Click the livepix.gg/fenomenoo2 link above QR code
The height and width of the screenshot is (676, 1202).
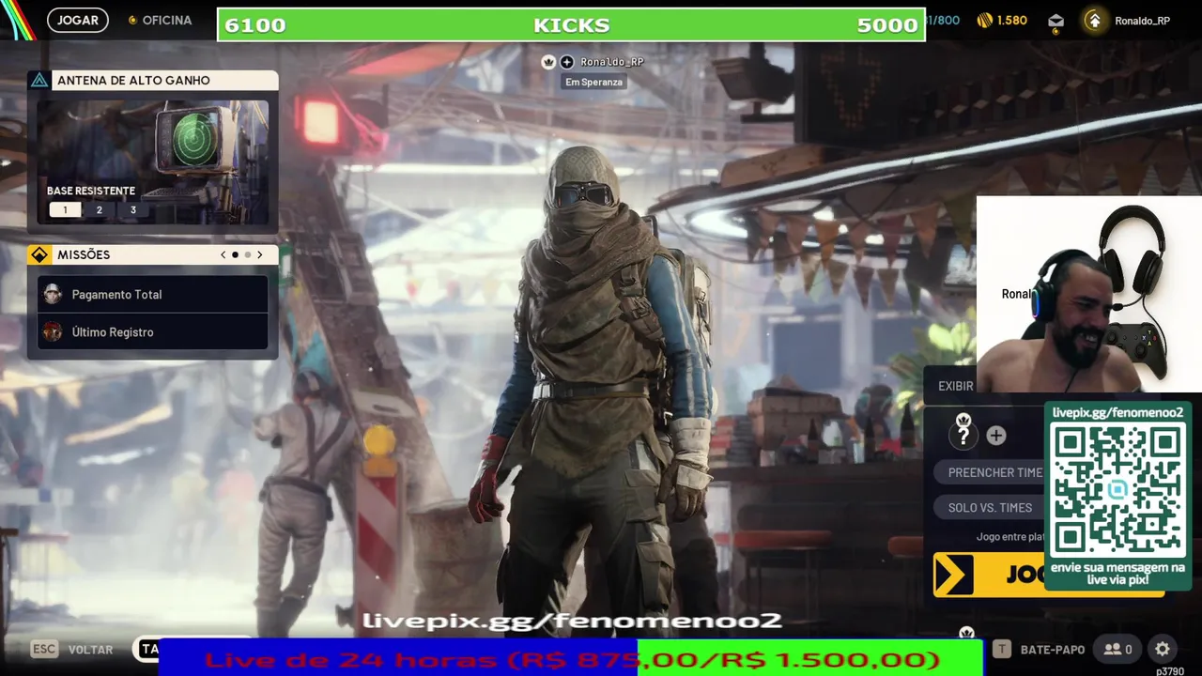(x=1117, y=412)
